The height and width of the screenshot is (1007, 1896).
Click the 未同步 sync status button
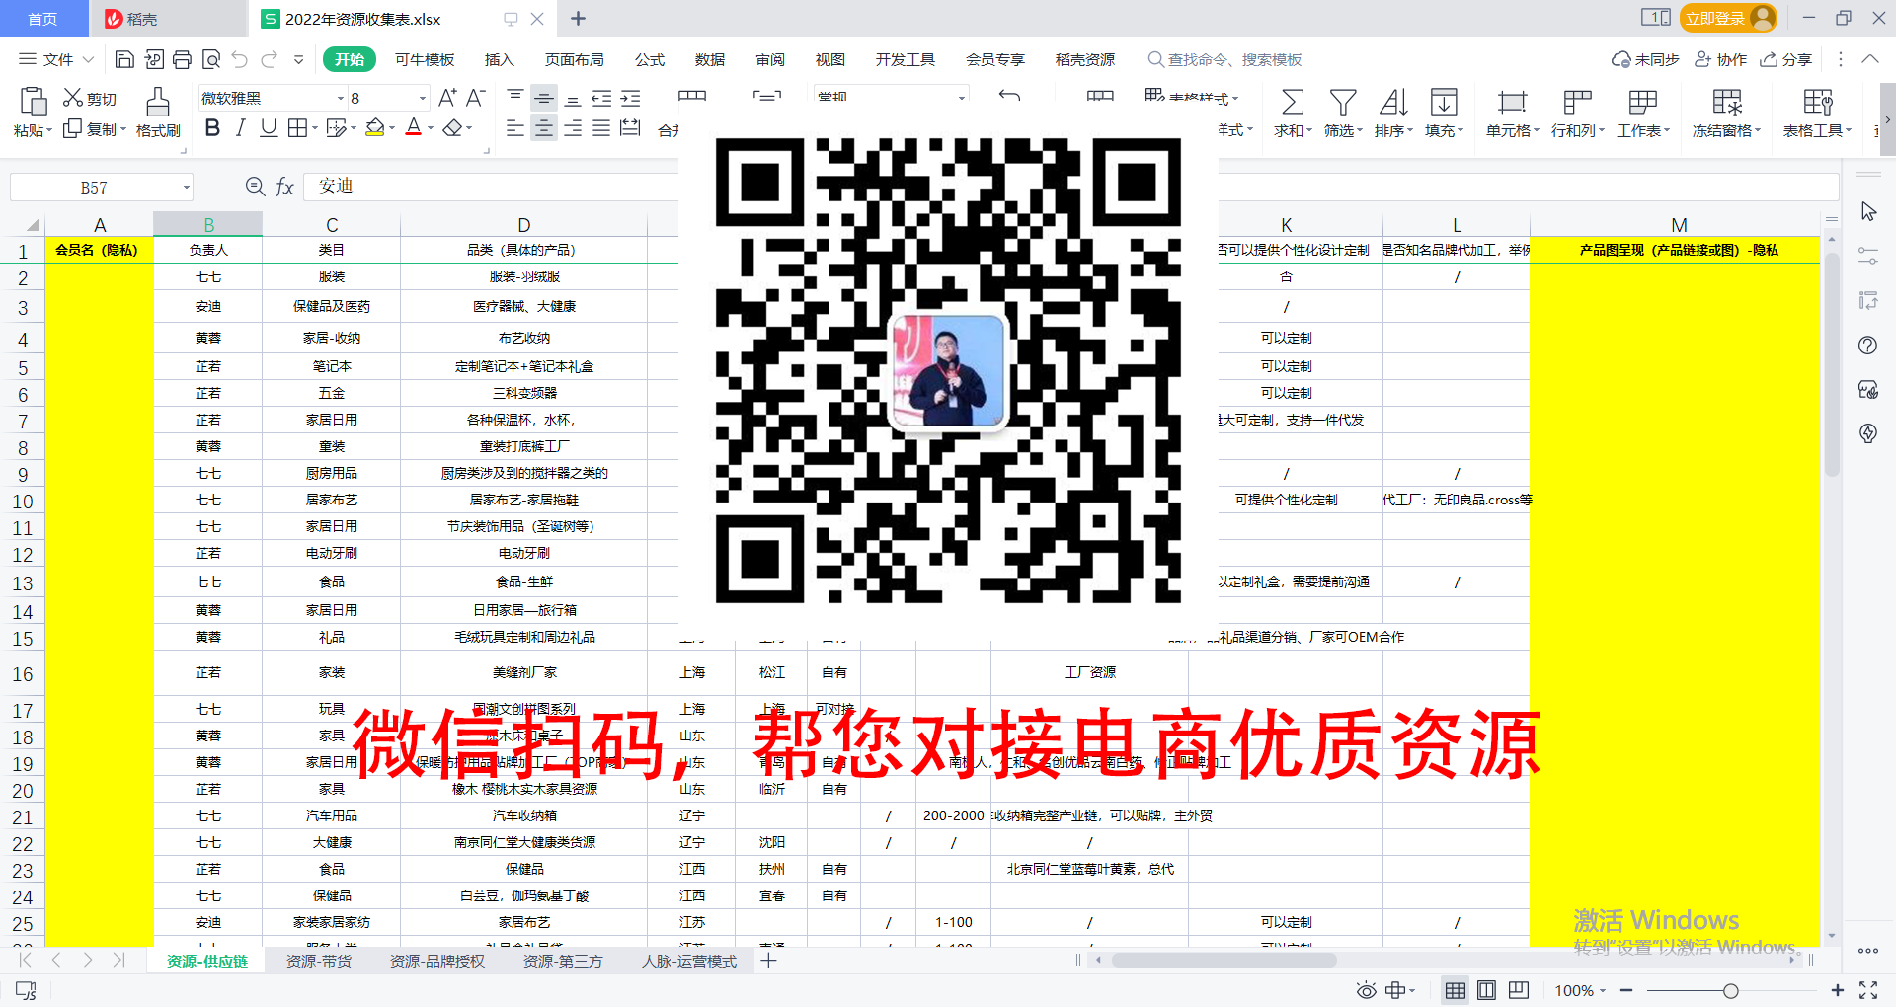pos(1645,59)
